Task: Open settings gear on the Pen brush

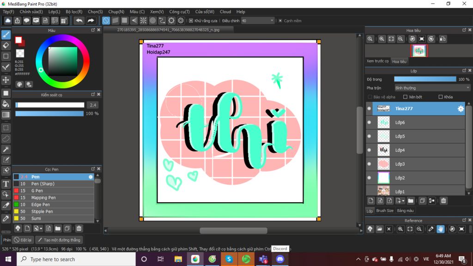Action: [91, 177]
